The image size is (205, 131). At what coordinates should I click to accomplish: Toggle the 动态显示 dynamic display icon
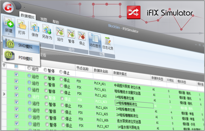pos(95,38)
